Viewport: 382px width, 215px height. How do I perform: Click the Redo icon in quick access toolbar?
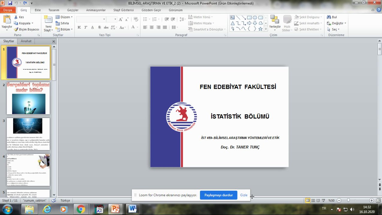click(25, 3)
